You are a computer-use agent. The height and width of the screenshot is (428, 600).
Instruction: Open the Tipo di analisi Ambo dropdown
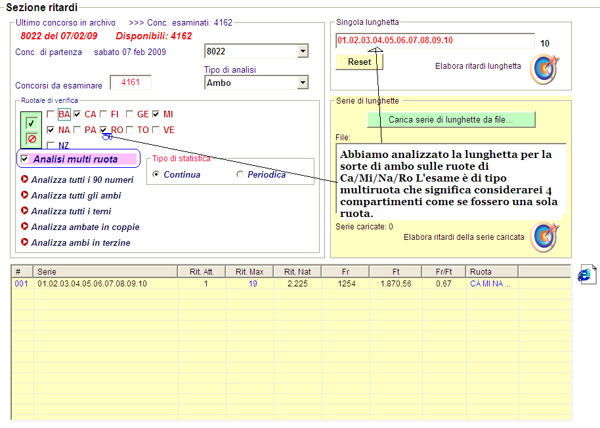tap(302, 83)
